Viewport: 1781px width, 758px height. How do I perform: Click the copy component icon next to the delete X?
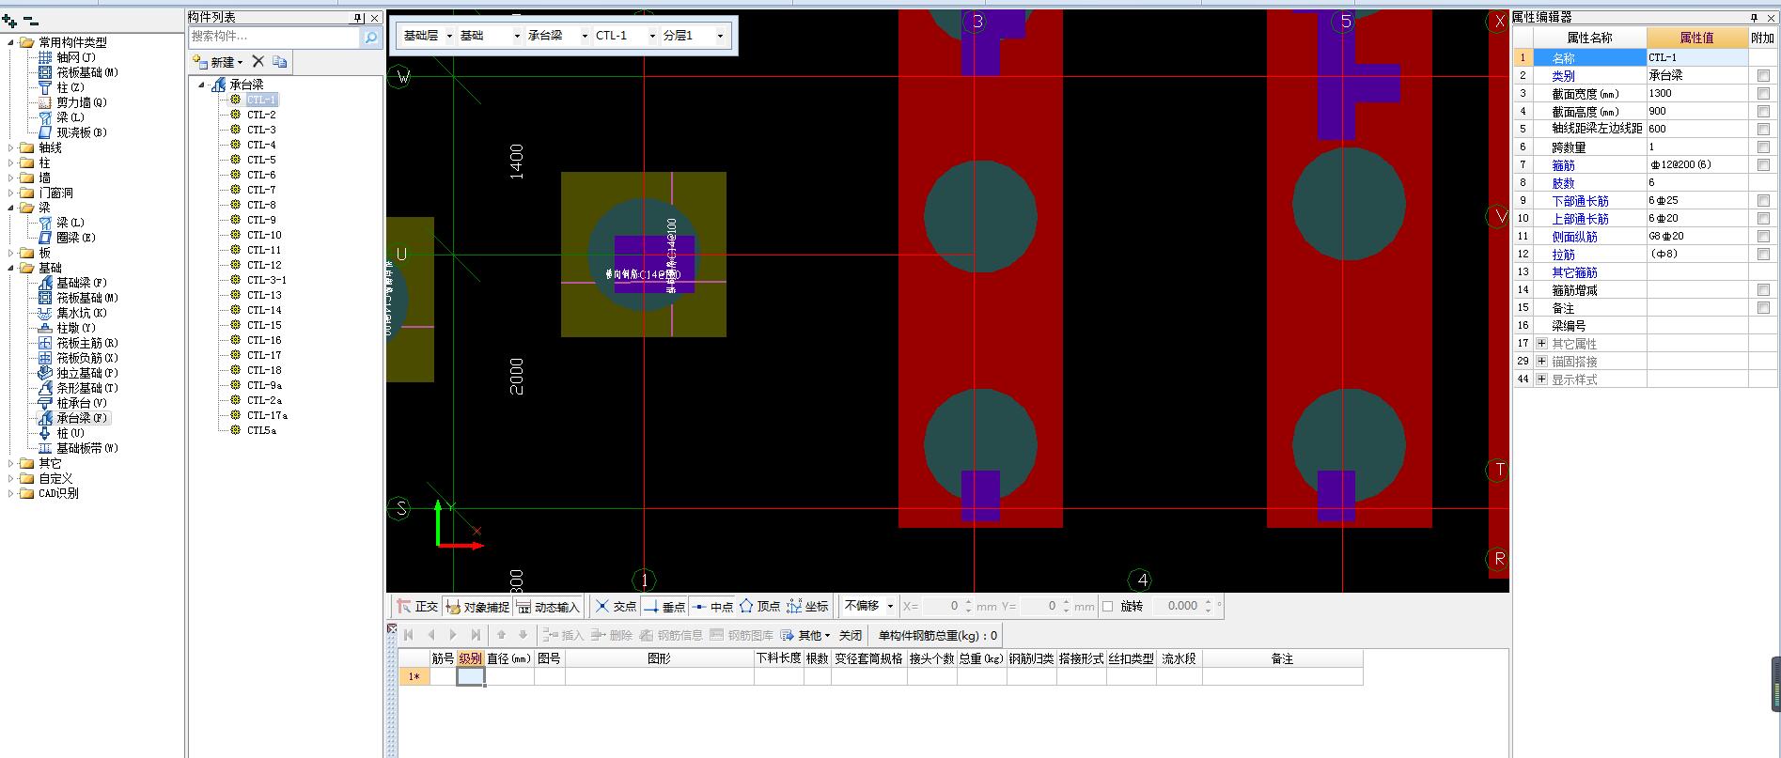[x=279, y=61]
